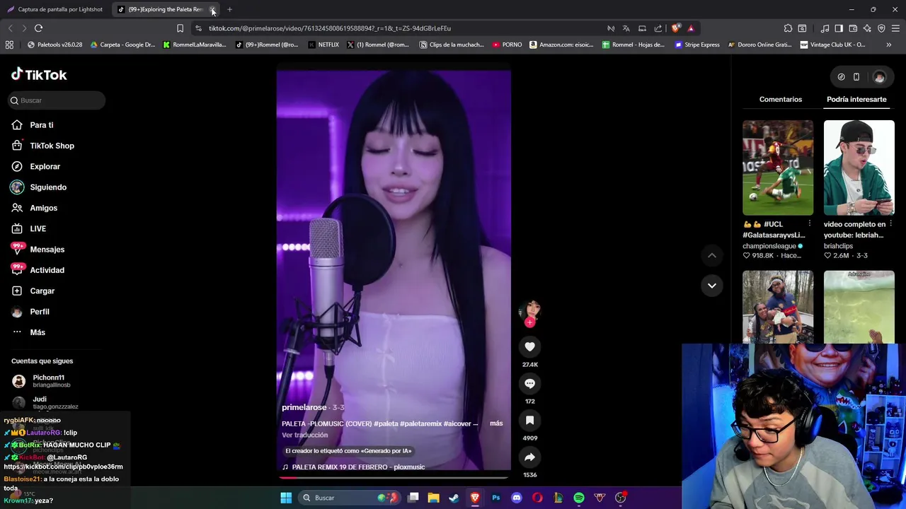Go to the next video arrow
The height and width of the screenshot is (509, 906).
(712, 286)
